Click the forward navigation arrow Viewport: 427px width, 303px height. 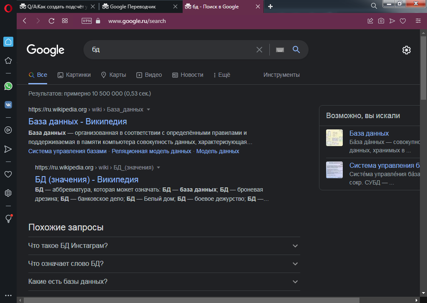tap(38, 21)
